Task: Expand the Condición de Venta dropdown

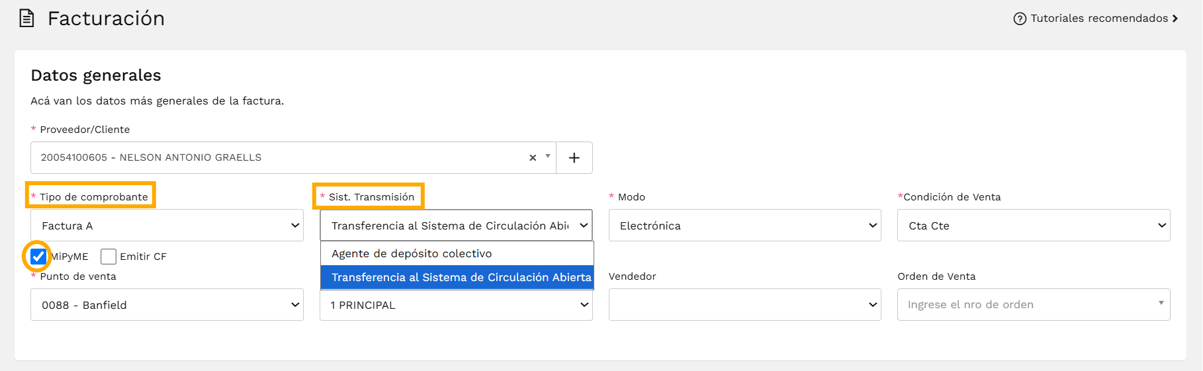Action: point(1034,226)
